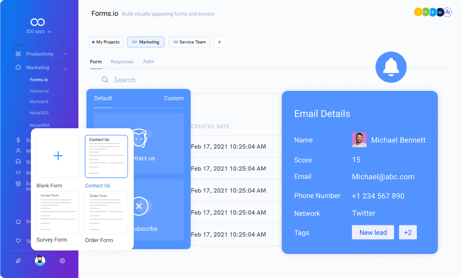This screenshot has height=278, width=462.
Task: Collapse the Marketing section chevron
Action: click(x=65, y=68)
